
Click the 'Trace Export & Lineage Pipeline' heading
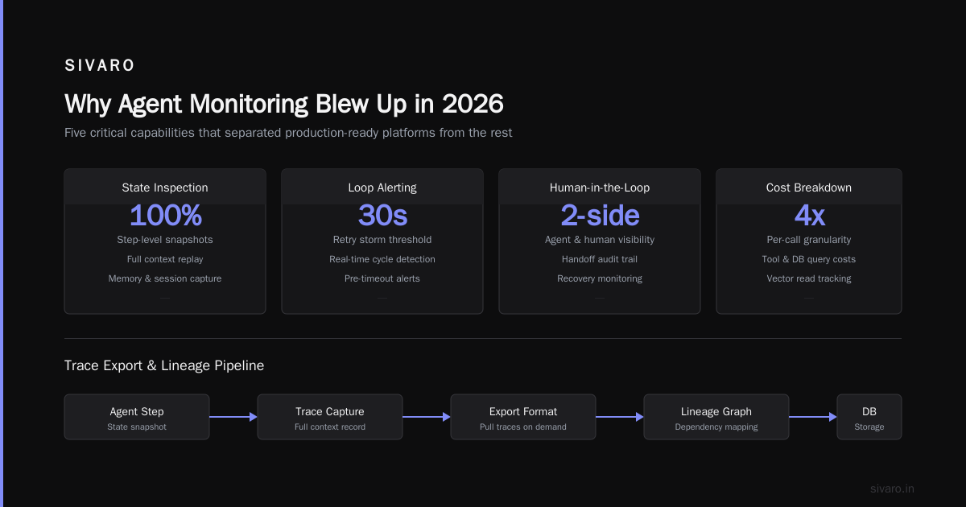[164, 365]
